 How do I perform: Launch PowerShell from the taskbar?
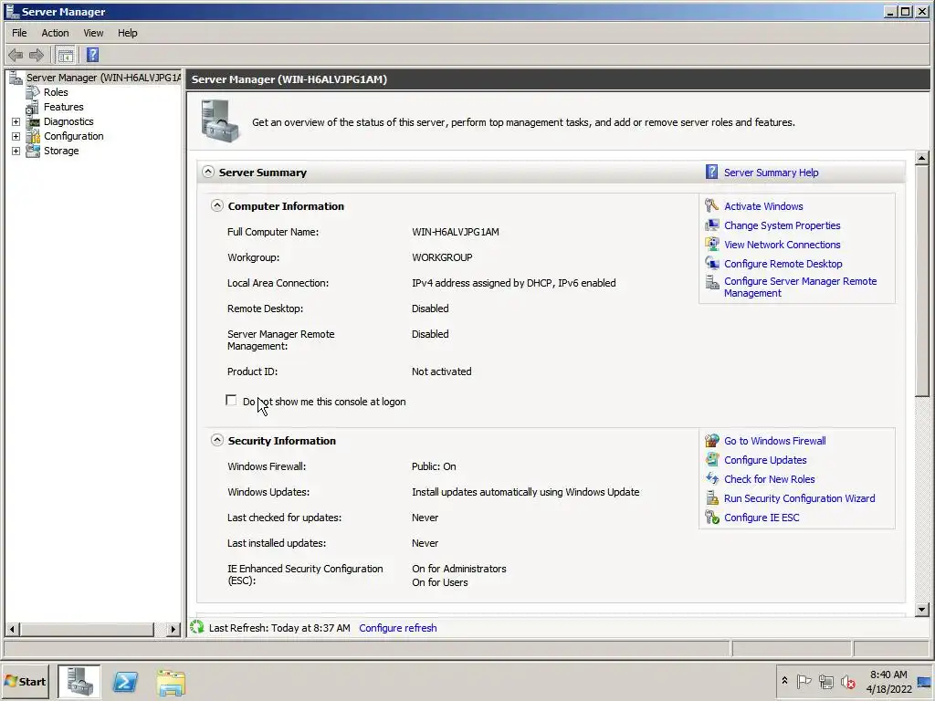[x=125, y=681]
